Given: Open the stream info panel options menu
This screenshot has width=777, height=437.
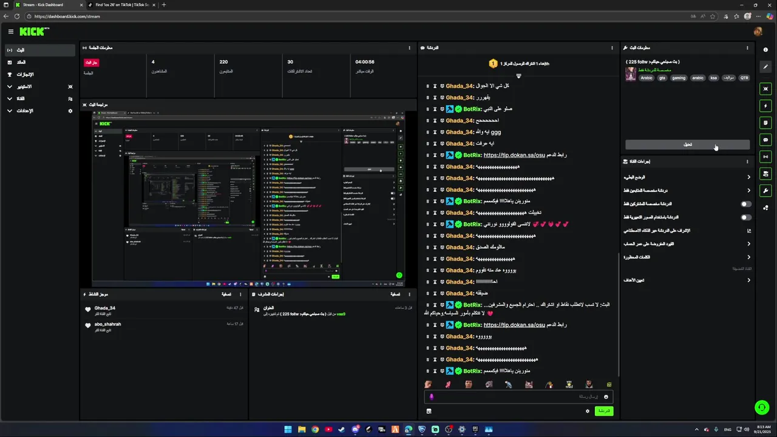Looking at the screenshot, I should [x=747, y=47].
